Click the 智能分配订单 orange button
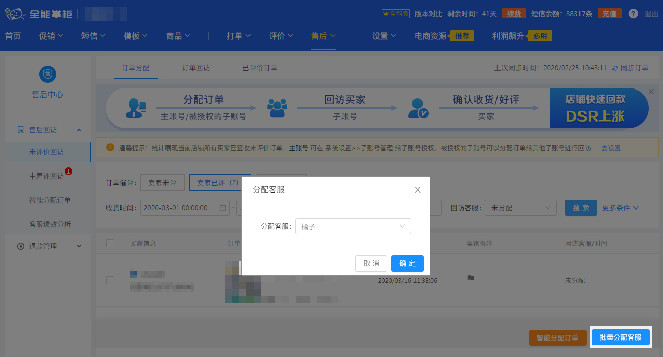The image size is (663, 357). click(557, 338)
